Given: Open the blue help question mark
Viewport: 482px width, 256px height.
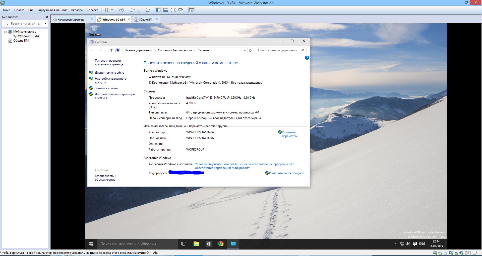Looking at the screenshot, I should click(307, 58).
